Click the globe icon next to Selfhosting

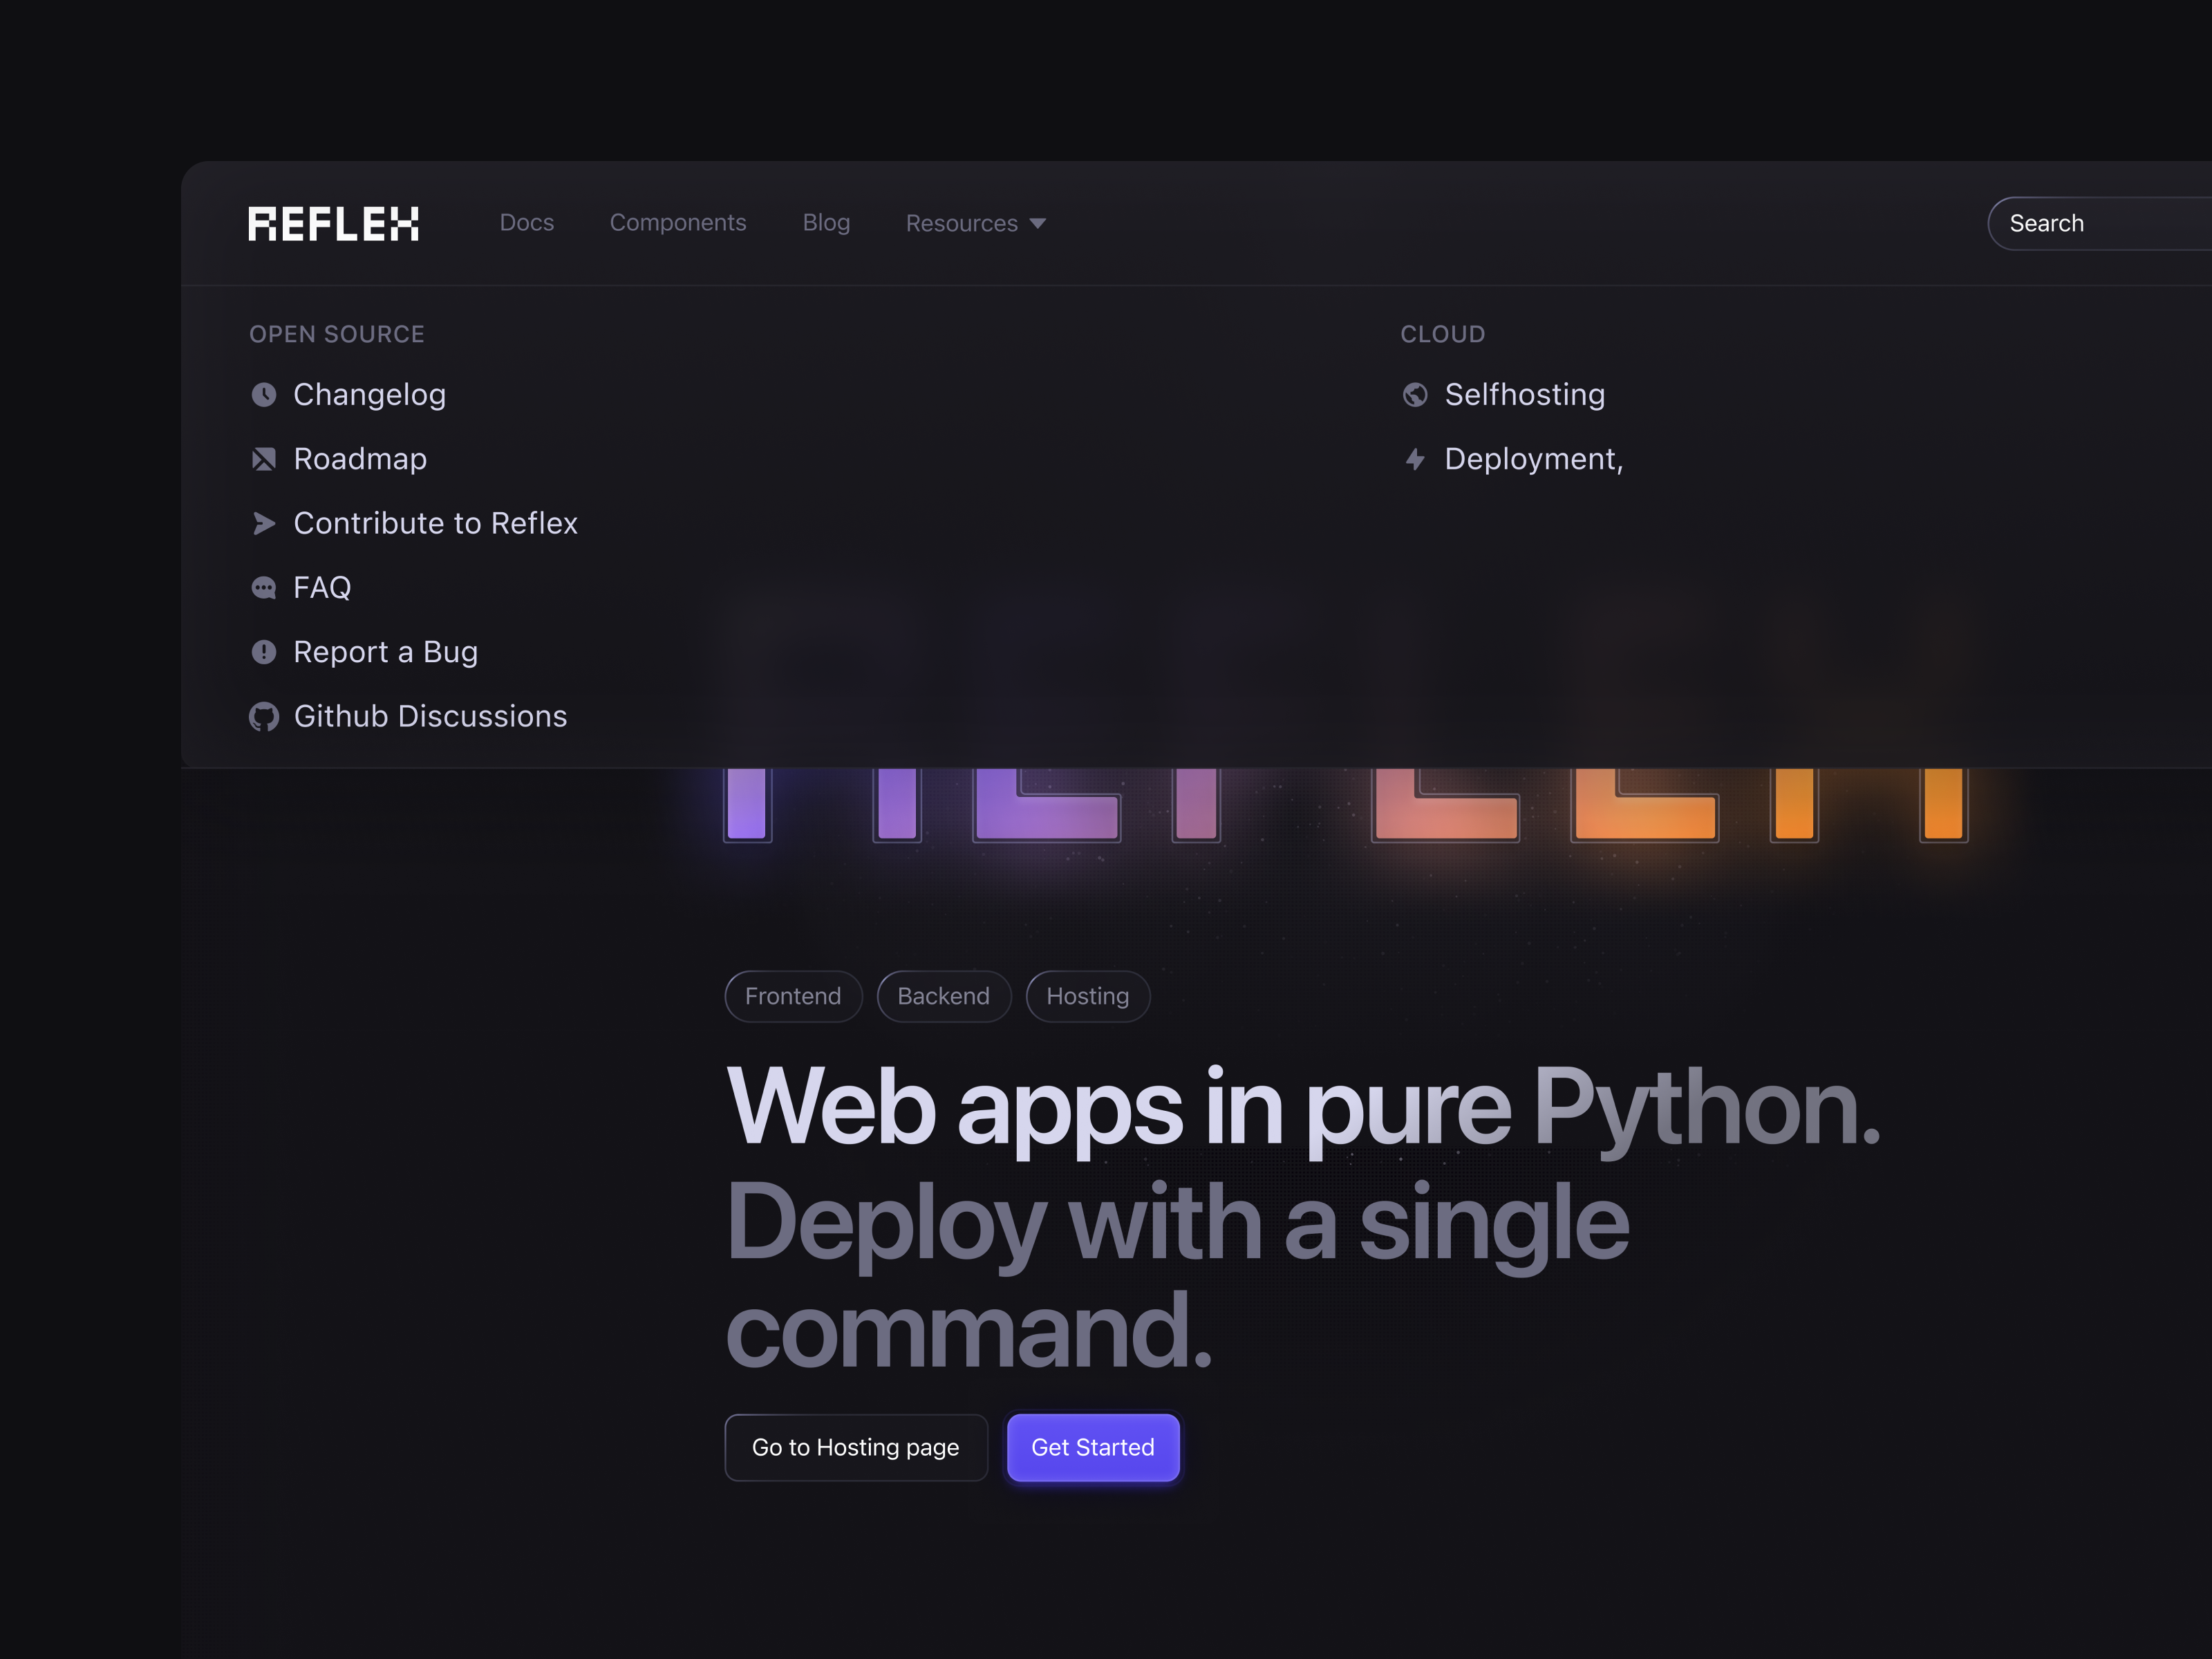pos(1415,395)
